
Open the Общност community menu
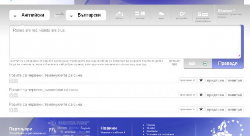(226, 10)
